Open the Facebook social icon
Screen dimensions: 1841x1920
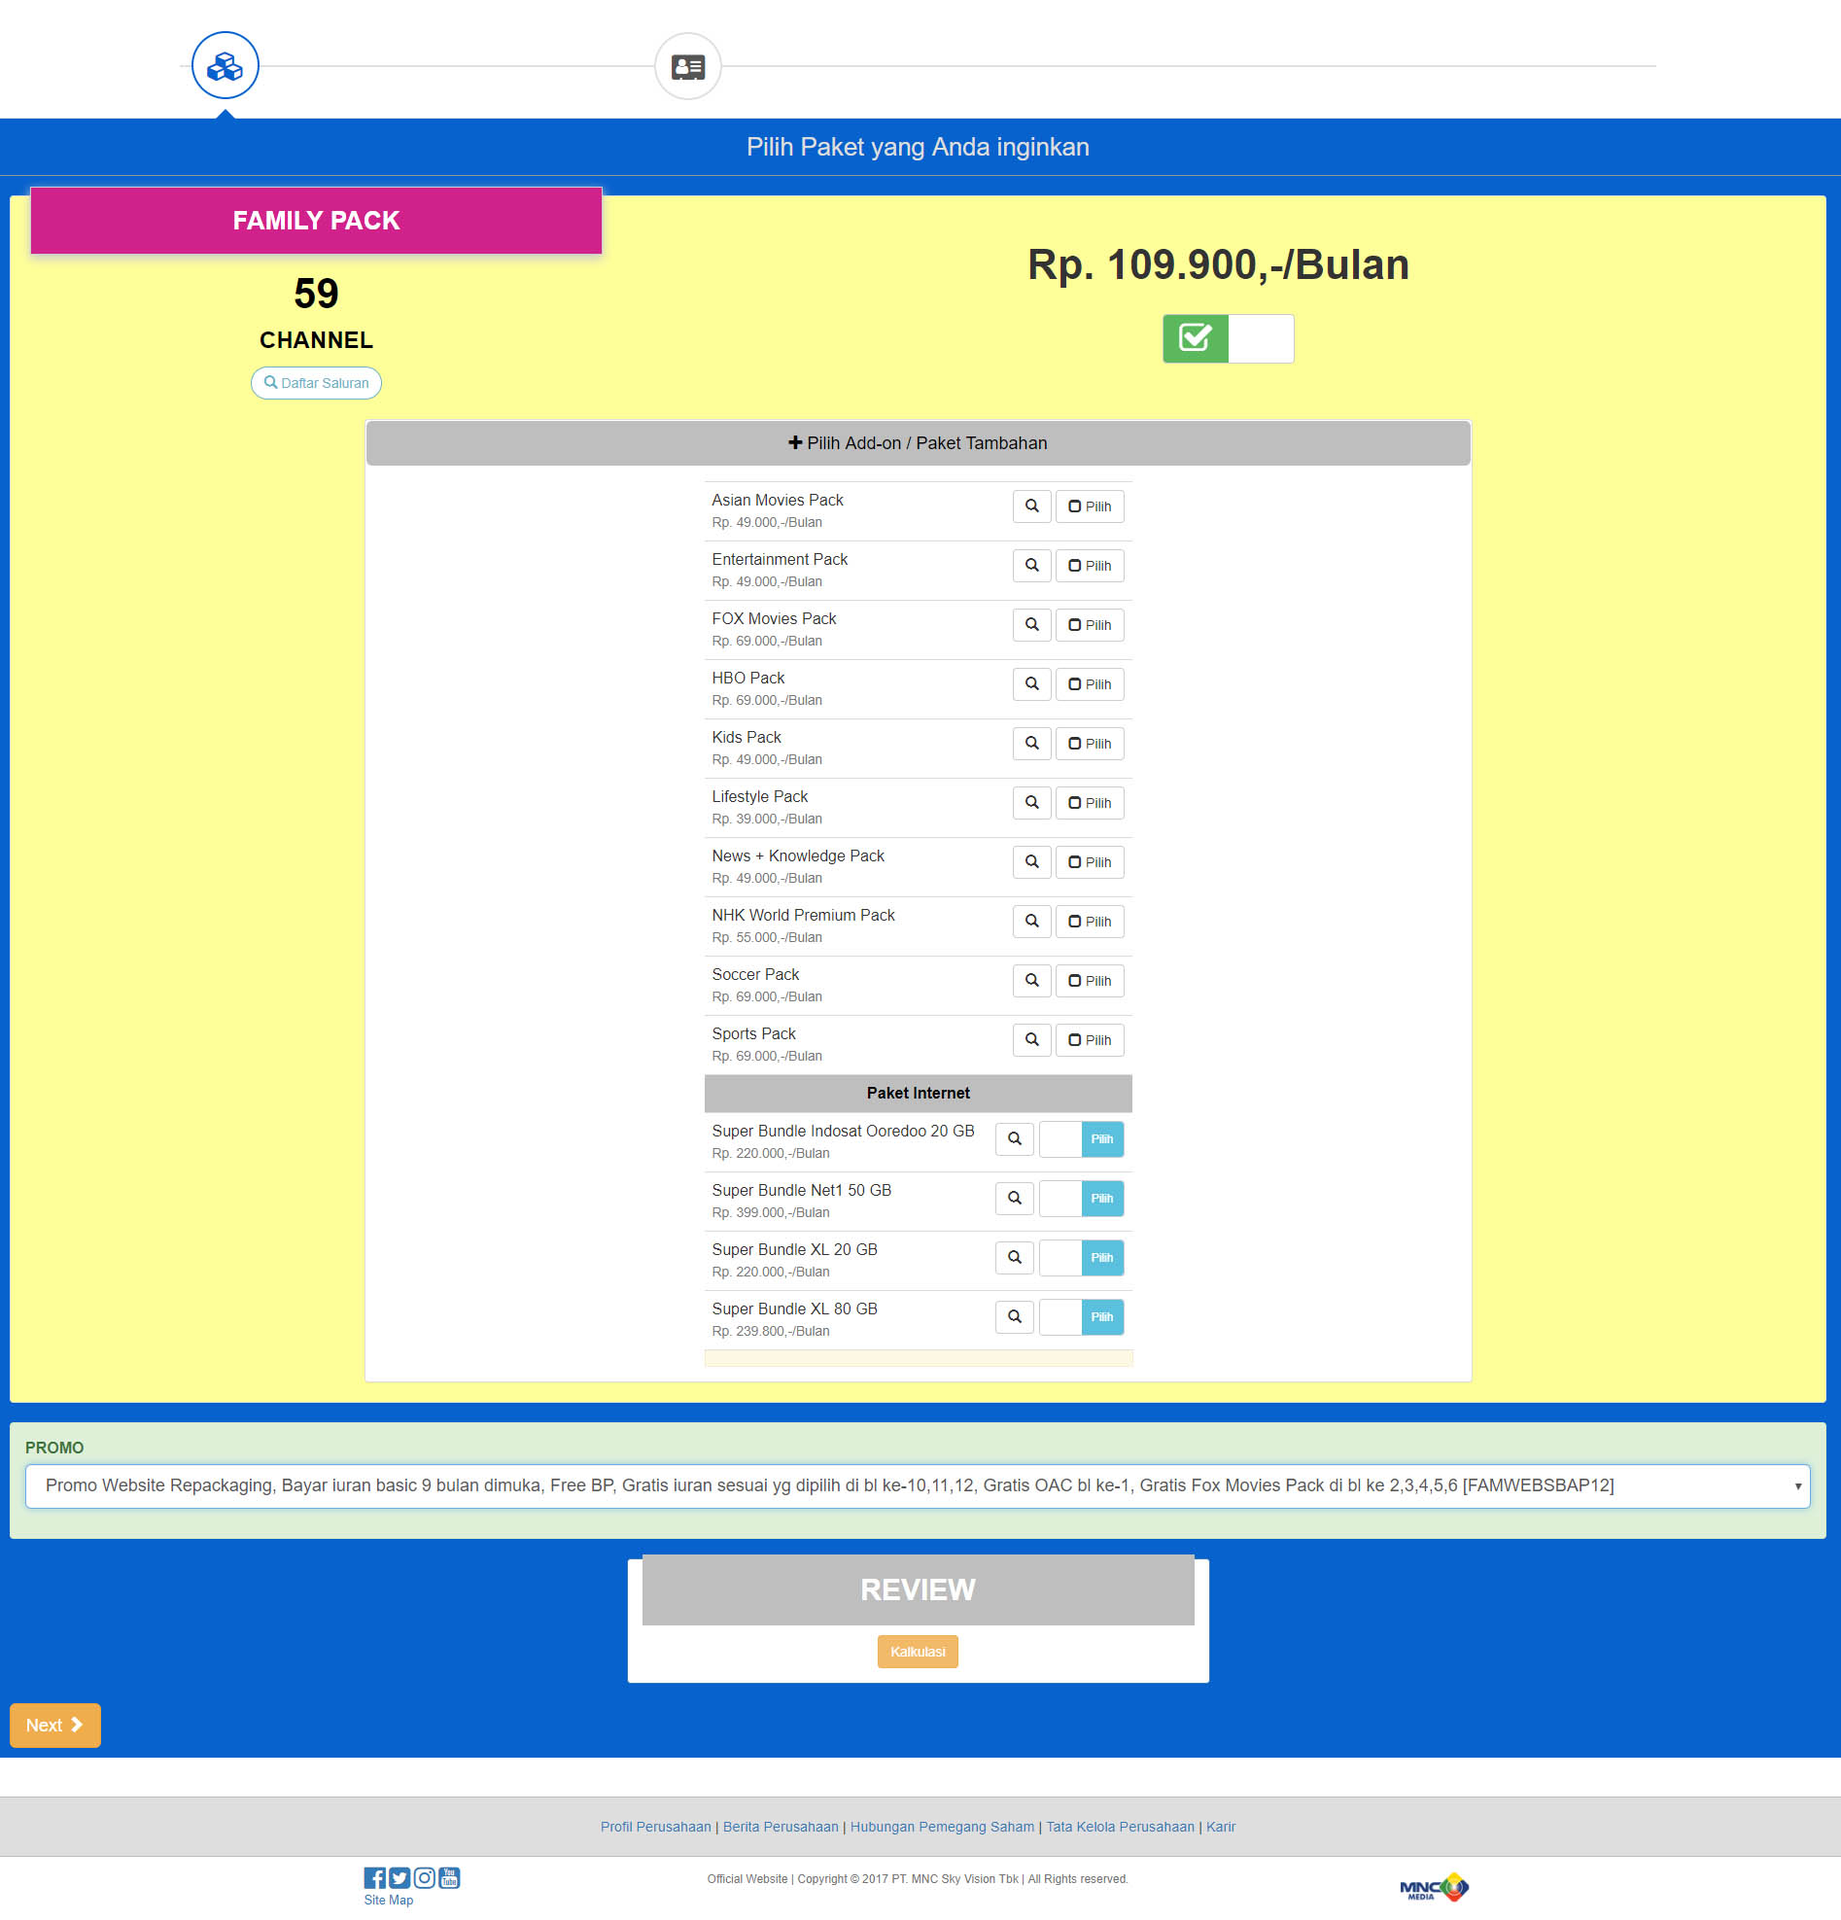click(374, 1878)
